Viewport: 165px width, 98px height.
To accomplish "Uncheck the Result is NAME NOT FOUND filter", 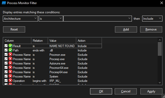I will (6, 46).
